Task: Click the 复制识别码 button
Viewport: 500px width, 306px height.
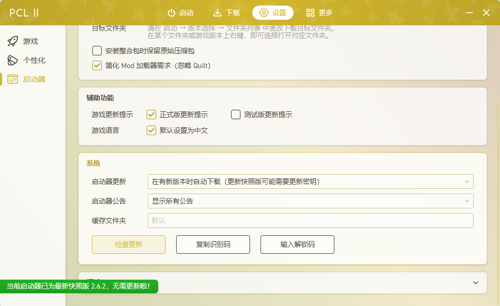Action: (213, 244)
